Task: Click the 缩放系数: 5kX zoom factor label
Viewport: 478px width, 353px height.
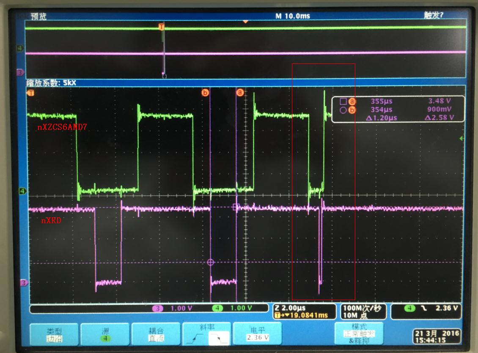Action: coord(51,83)
